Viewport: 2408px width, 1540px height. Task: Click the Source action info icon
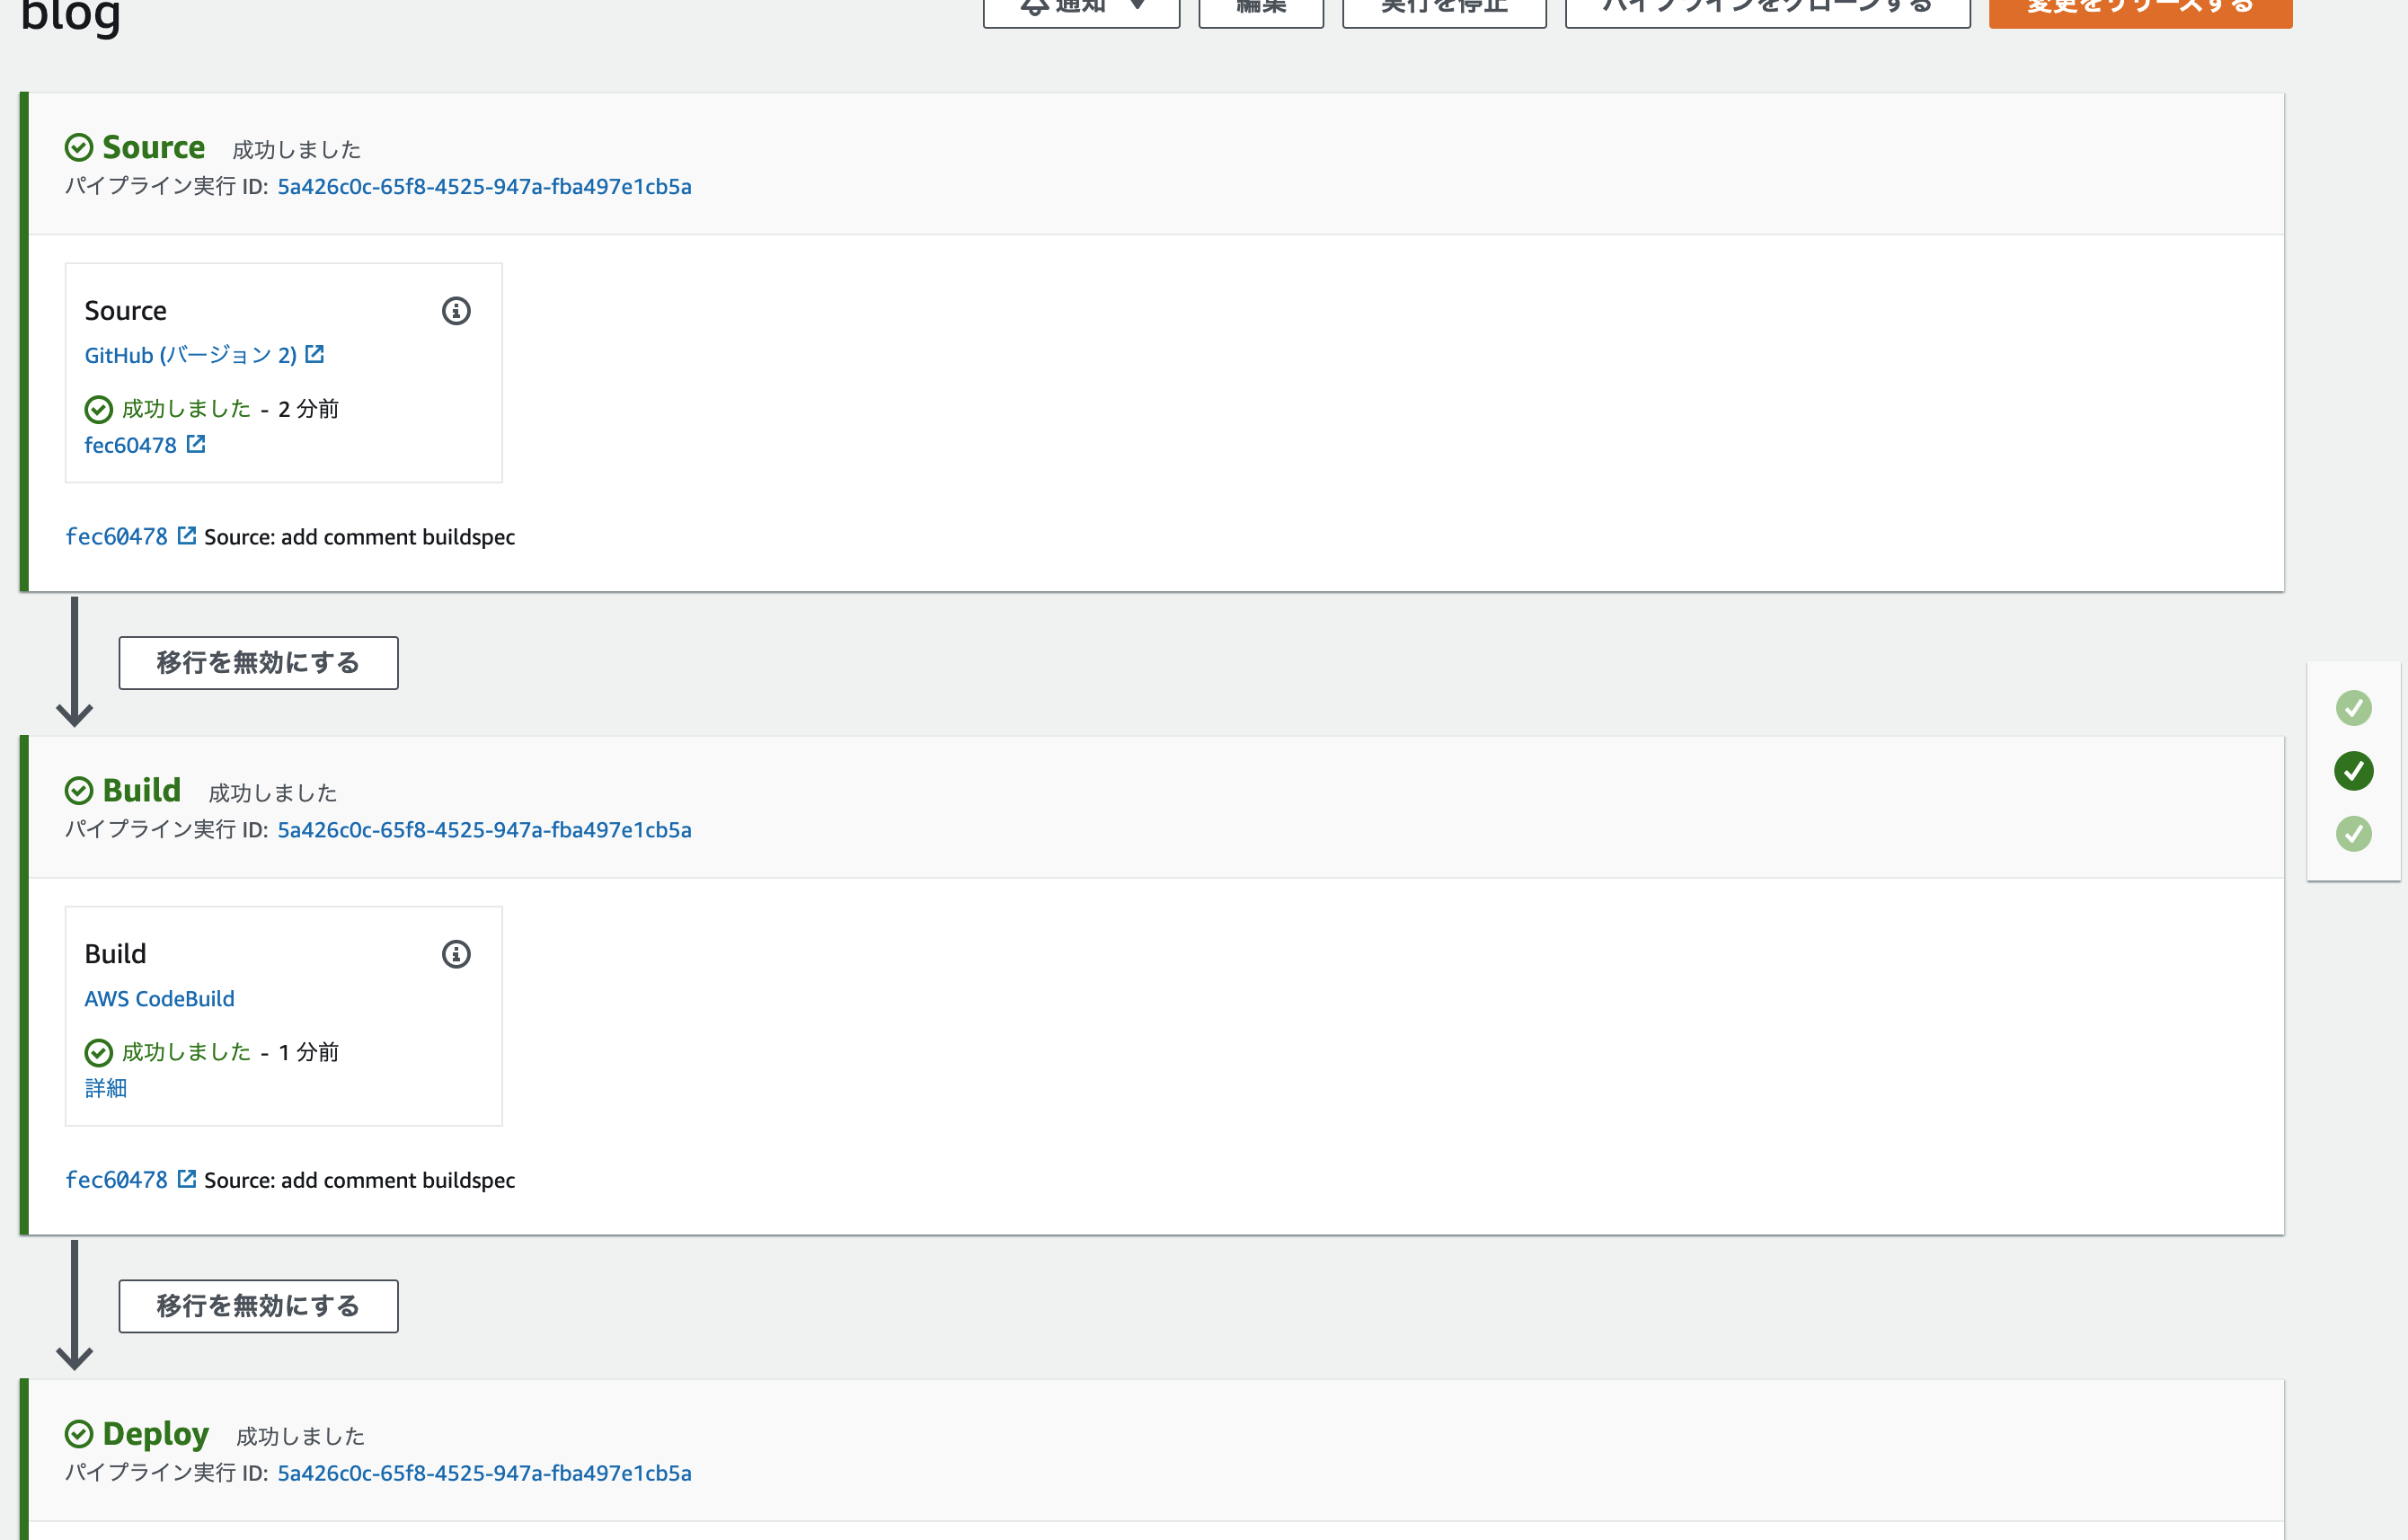456,311
